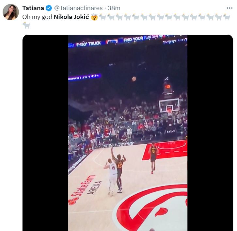Click the last goat emoji on first line
This screenshot has width=237, height=231.
[227, 17]
